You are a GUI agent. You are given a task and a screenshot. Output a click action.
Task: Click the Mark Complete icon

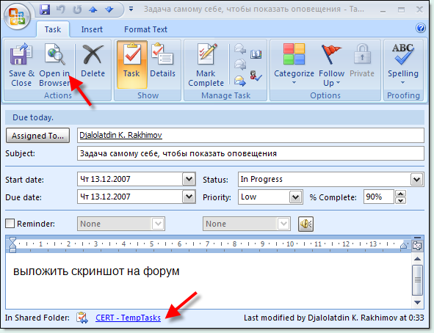tap(207, 54)
